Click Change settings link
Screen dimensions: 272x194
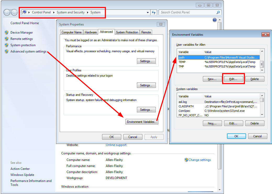tap(199, 160)
